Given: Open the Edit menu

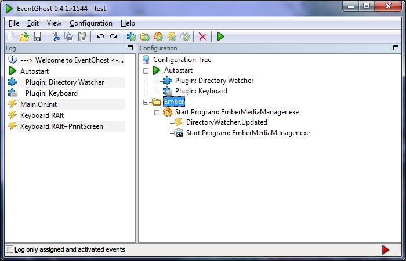Looking at the screenshot, I should (33, 23).
